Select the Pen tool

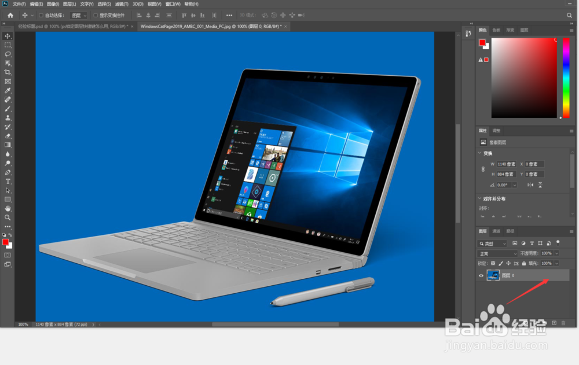[8, 172]
